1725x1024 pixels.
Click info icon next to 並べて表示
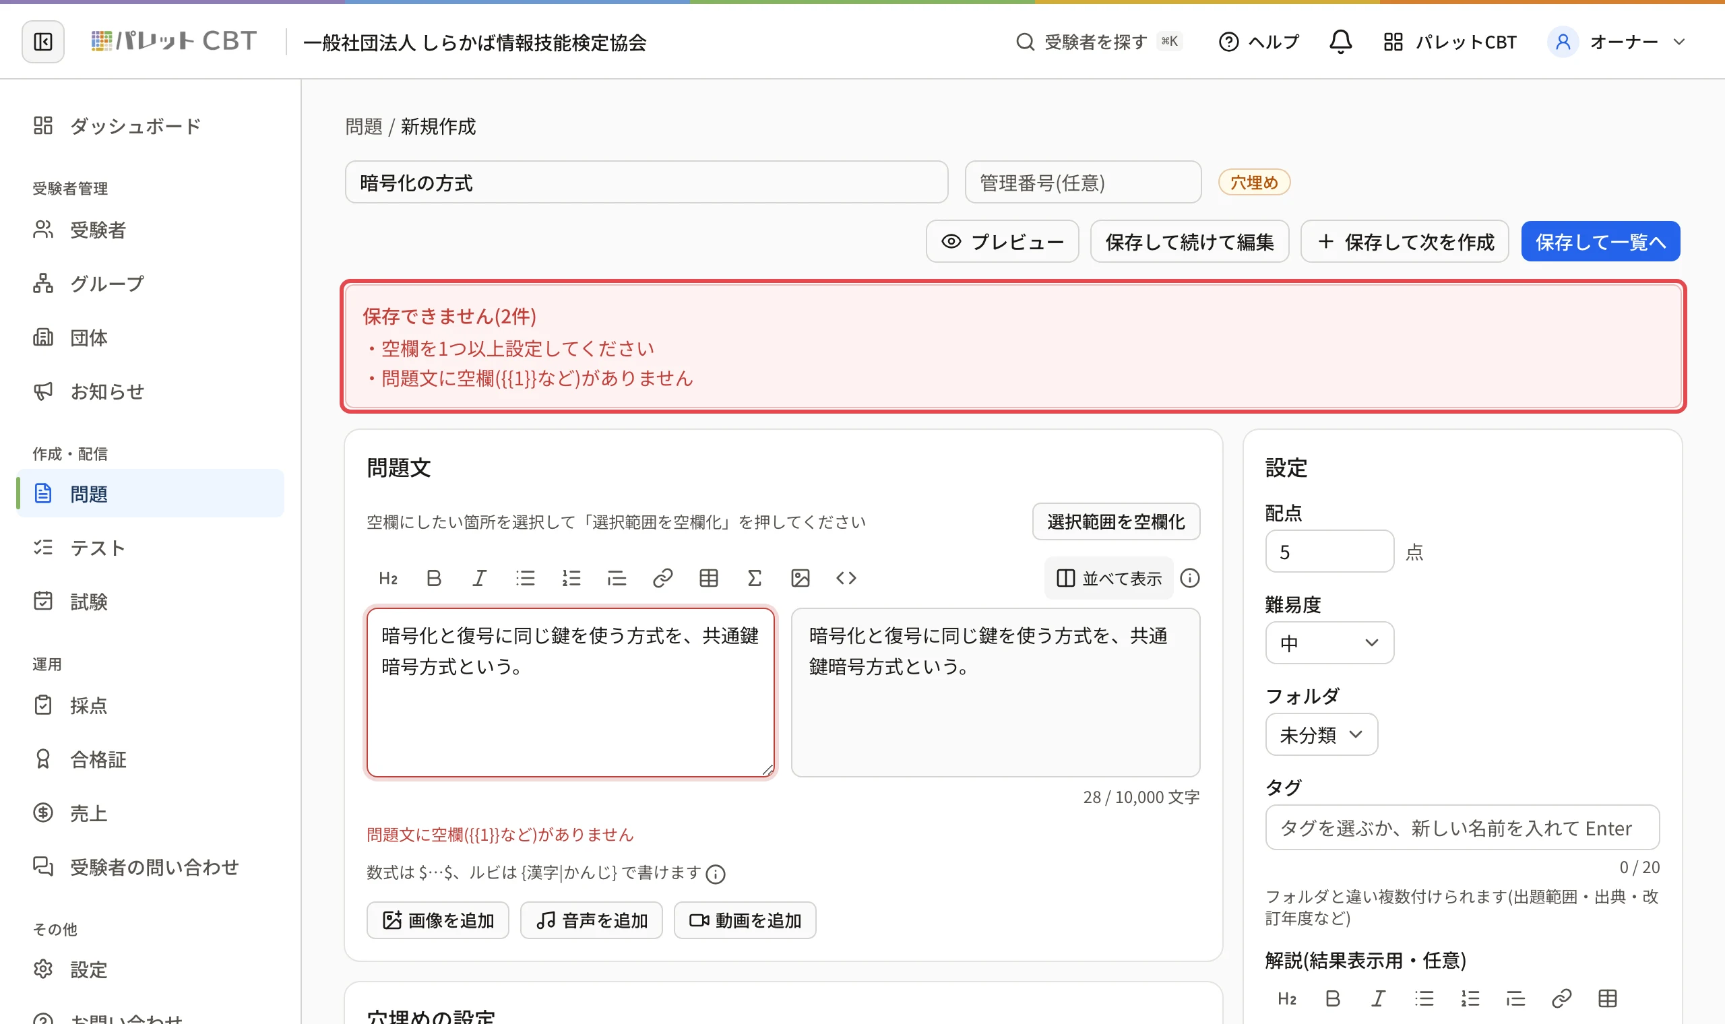(1189, 577)
